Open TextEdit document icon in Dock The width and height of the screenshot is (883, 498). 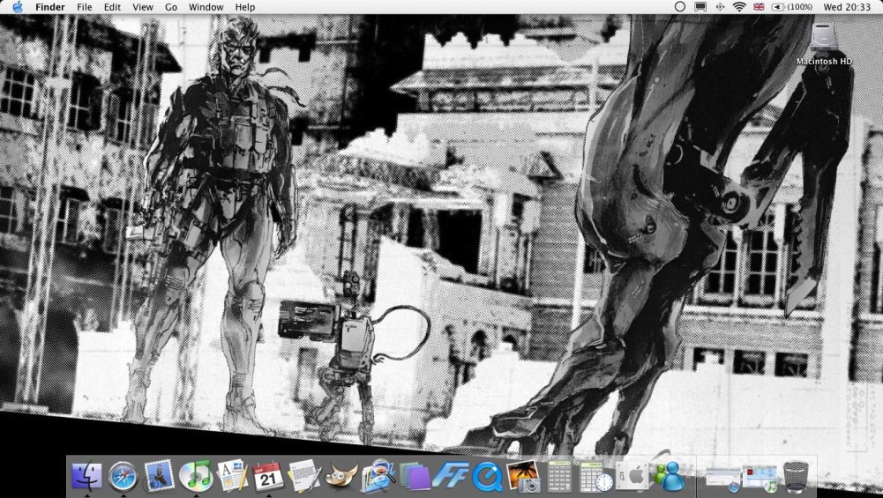(304, 476)
